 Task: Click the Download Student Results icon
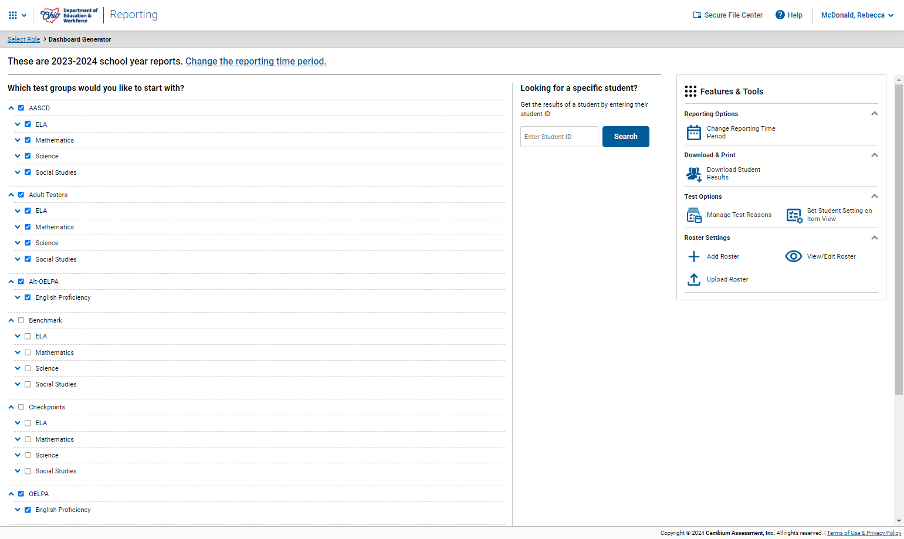[x=694, y=174]
